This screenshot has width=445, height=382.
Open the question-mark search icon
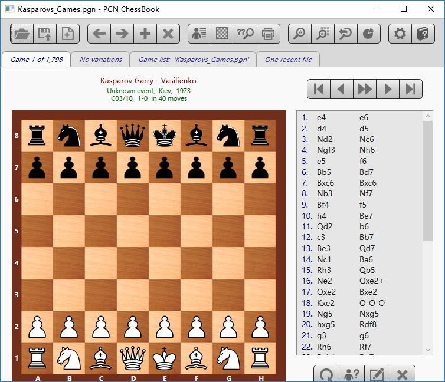[x=246, y=34]
